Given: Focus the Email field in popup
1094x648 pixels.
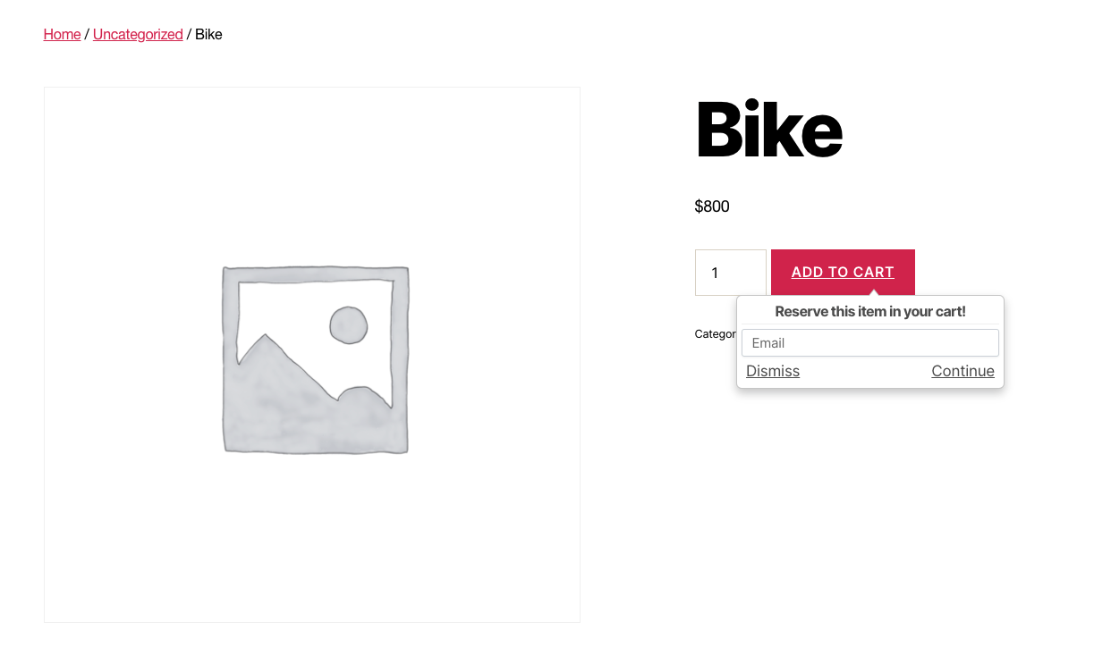Looking at the screenshot, I should 870,343.
